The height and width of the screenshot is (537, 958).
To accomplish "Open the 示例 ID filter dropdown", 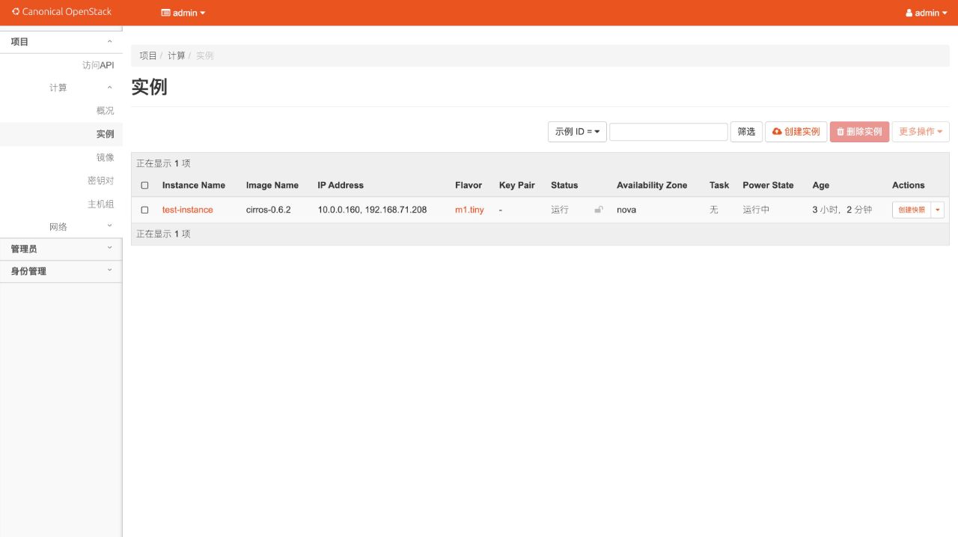I will pos(577,132).
